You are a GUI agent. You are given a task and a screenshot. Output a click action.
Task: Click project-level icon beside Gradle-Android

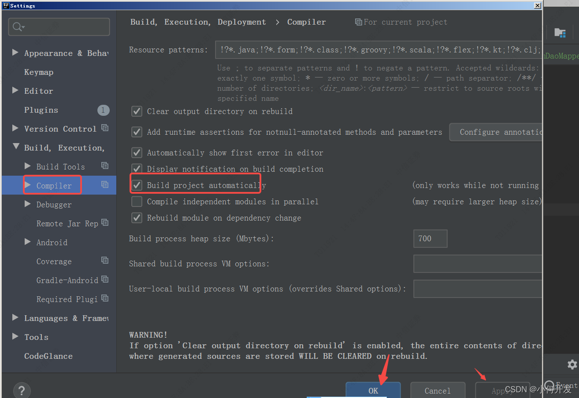[105, 280]
